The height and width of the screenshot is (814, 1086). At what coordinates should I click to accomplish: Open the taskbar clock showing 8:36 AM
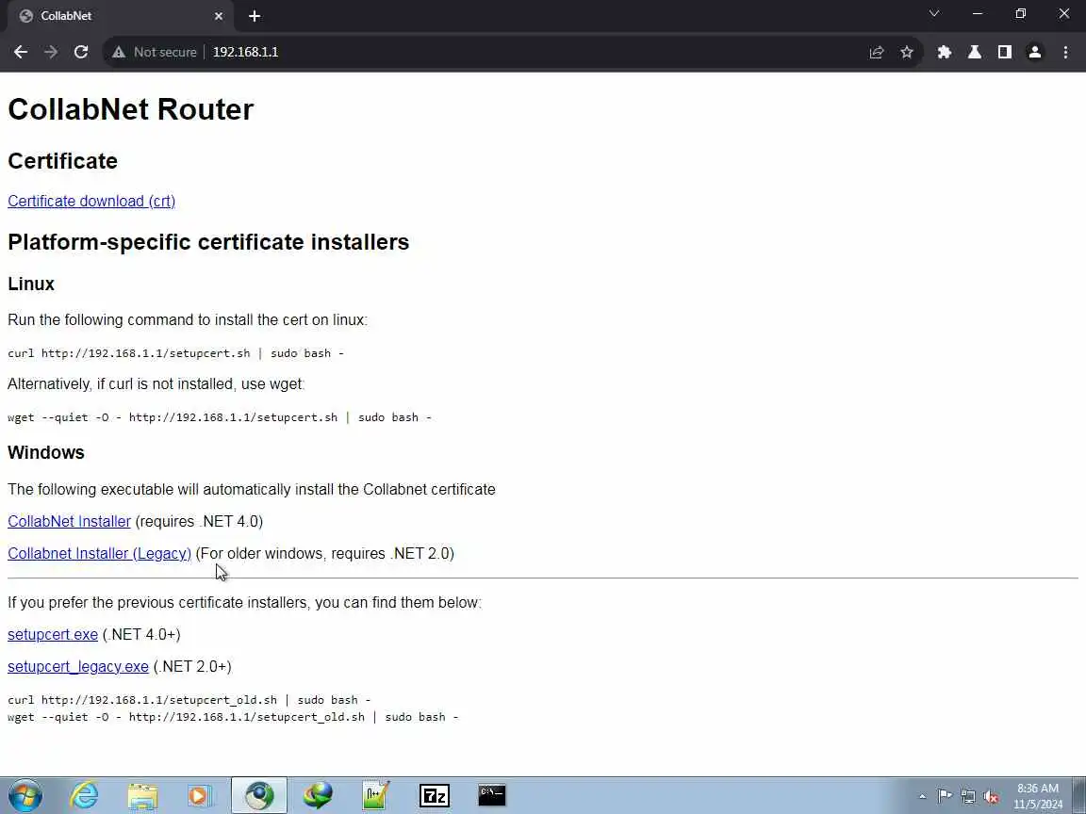click(x=1038, y=796)
